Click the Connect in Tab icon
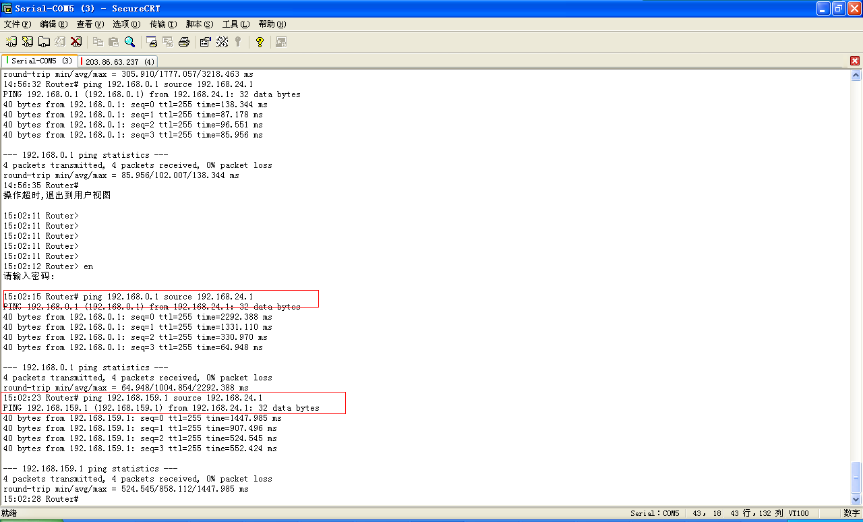The height and width of the screenshot is (522, 863). 44,42
